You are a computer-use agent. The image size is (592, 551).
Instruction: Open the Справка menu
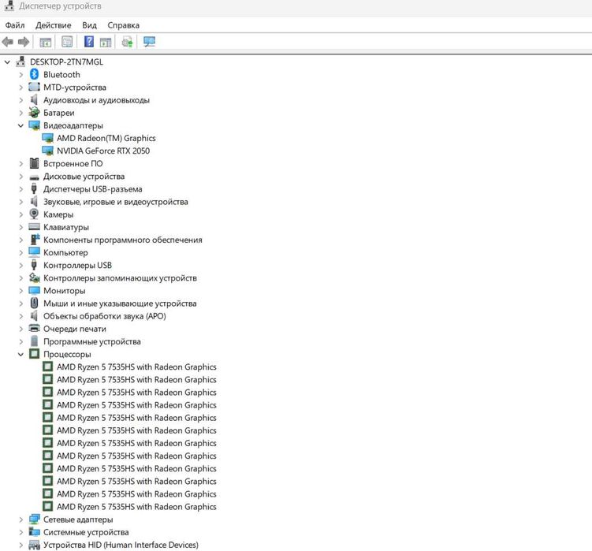pos(124,25)
